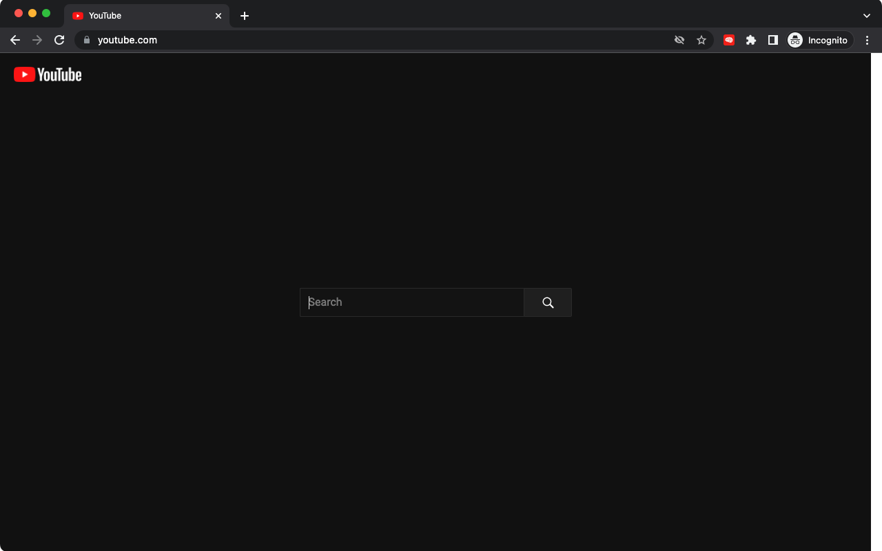The height and width of the screenshot is (551, 882).
Task: Navigate back with the arrow icon
Action: (15, 40)
